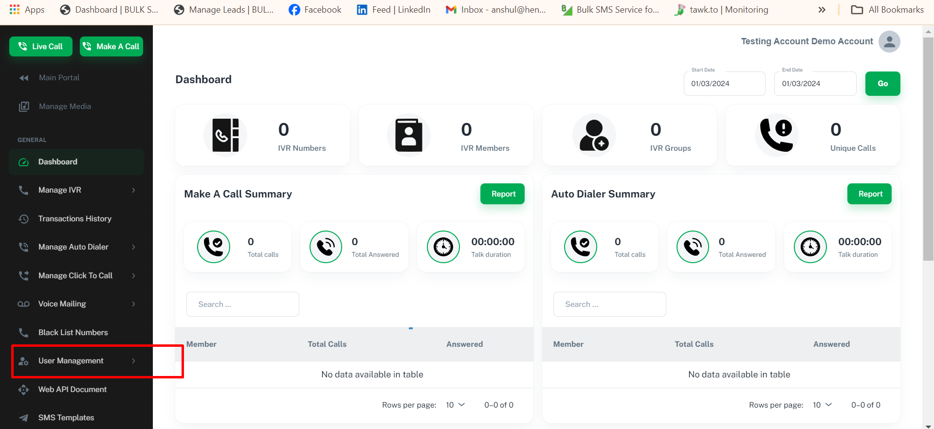
Task: Click the page vertical scrollbar
Action: click(928, 149)
